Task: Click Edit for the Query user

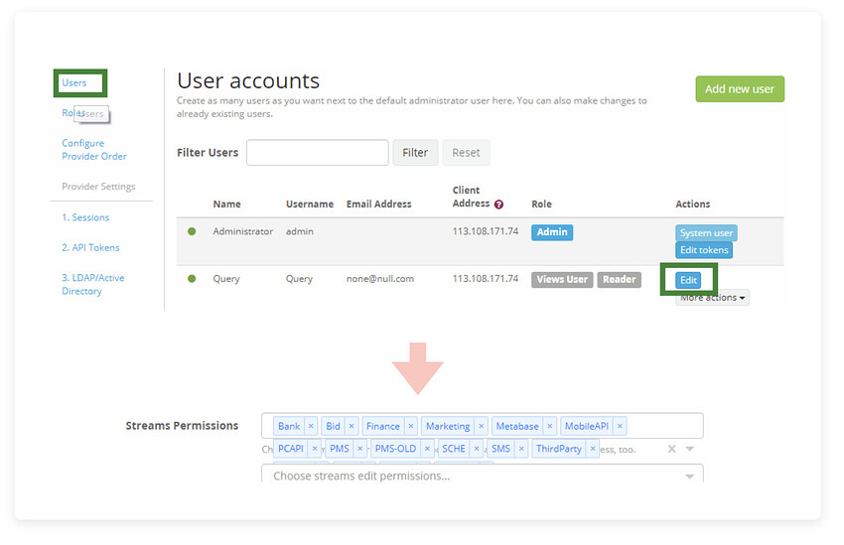Action: [688, 280]
